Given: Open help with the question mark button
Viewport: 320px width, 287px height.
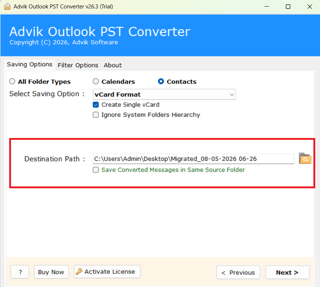Looking at the screenshot, I should click(x=20, y=272).
